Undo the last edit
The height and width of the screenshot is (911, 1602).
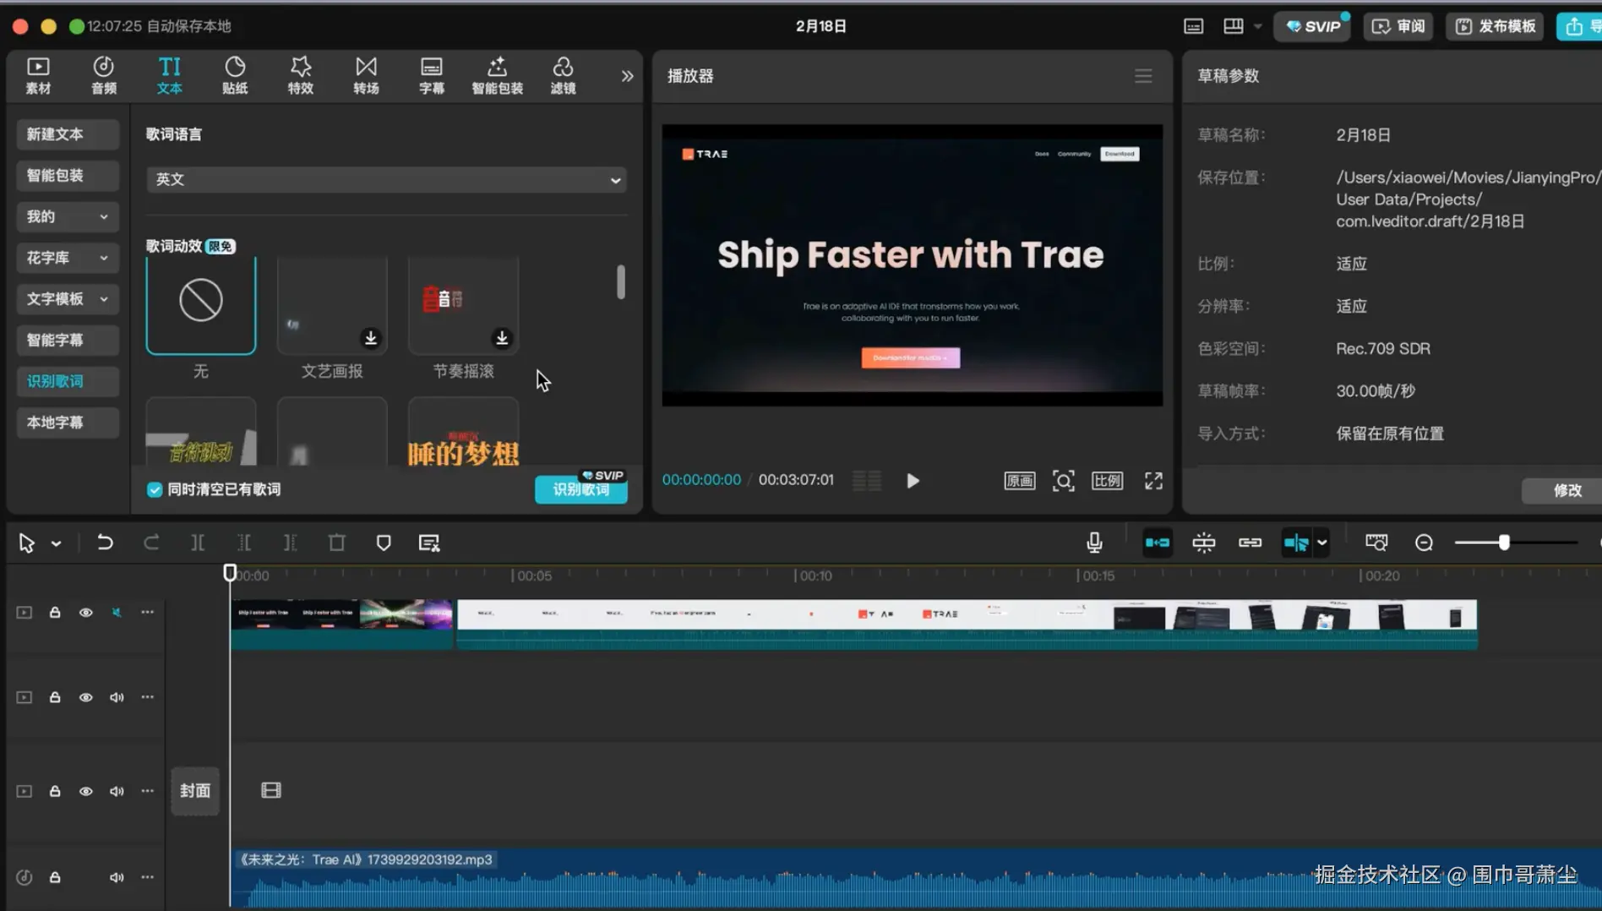[105, 543]
